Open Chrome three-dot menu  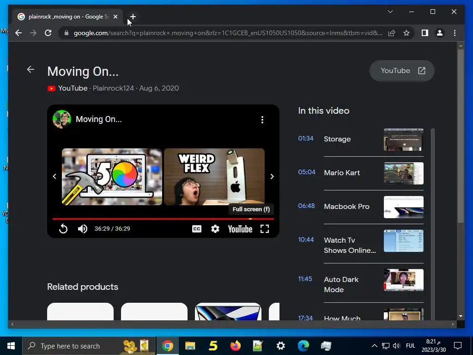coord(455,33)
